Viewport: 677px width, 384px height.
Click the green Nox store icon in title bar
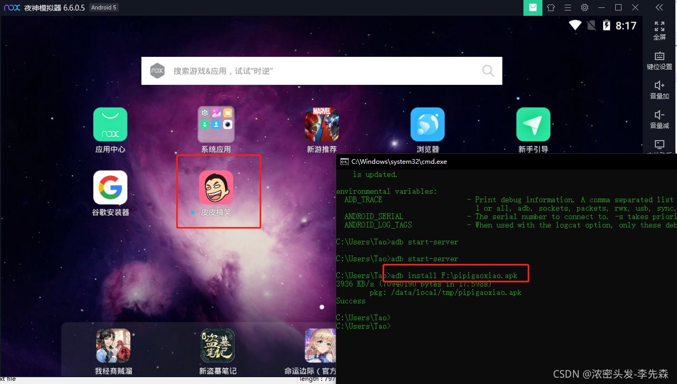pyautogui.click(x=533, y=7)
